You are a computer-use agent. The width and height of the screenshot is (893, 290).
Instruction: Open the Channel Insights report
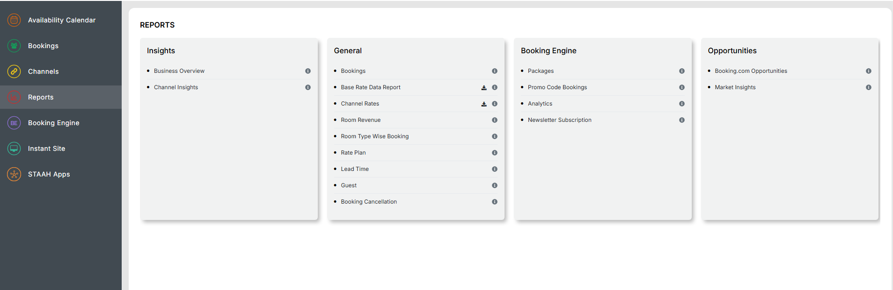[176, 87]
